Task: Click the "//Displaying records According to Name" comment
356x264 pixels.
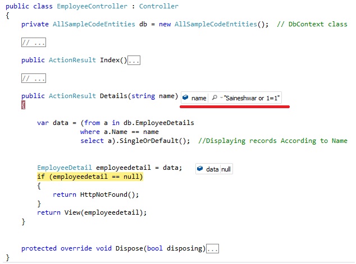Action: [273, 141]
